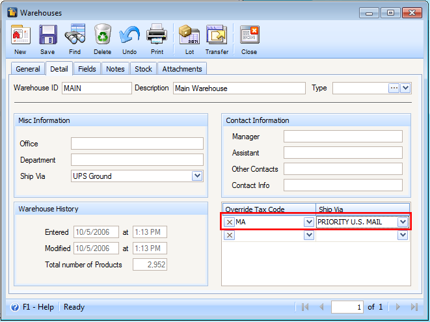Open the PRIORITY U.S. MAIL dropdown arrow

point(403,222)
